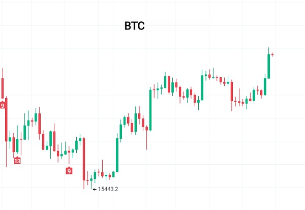Viewport: 305px width, 210px height.
Task: Select the red candle directly above the 13 marker
Action: [14, 145]
